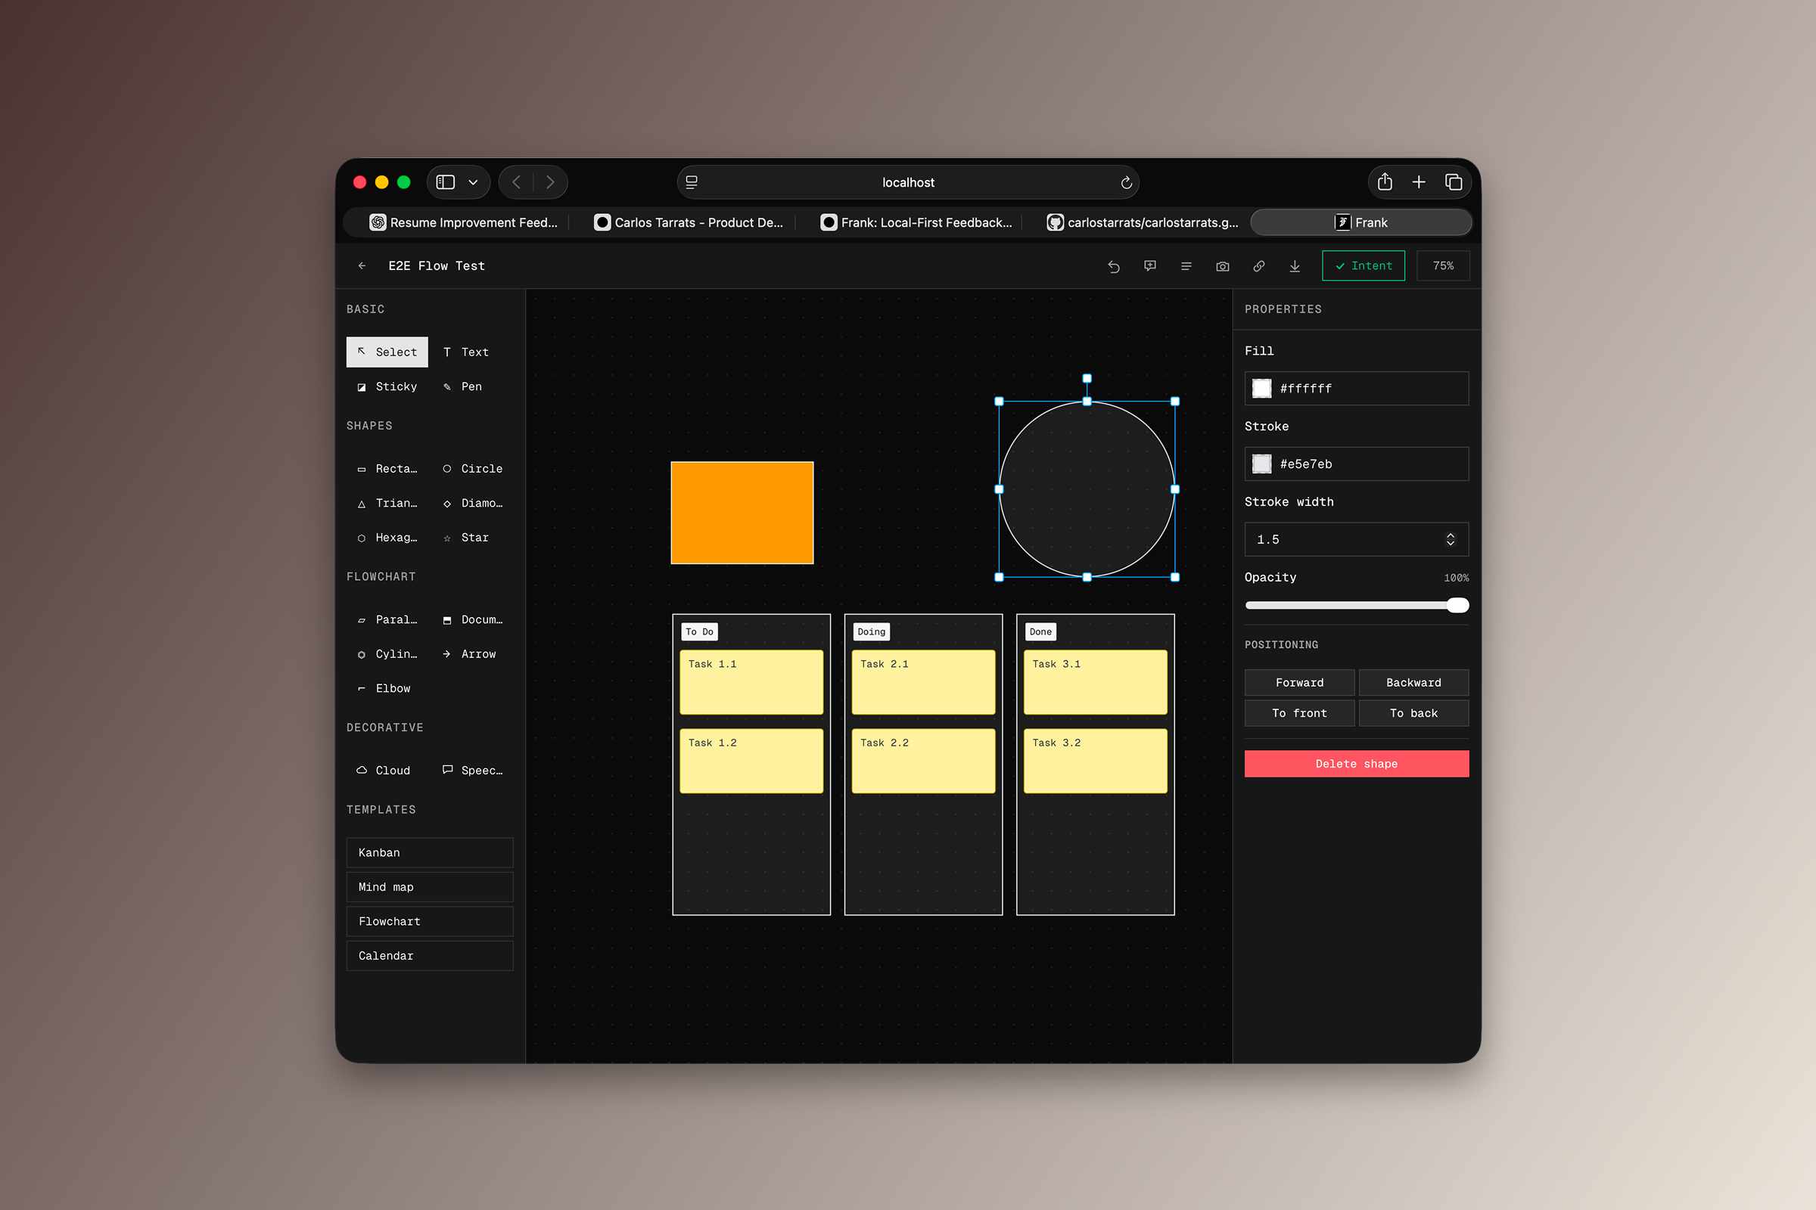This screenshot has width=1816, height=1210.
Task: Expand the Safari sidebar options chevron
Action: pos(474,182)
